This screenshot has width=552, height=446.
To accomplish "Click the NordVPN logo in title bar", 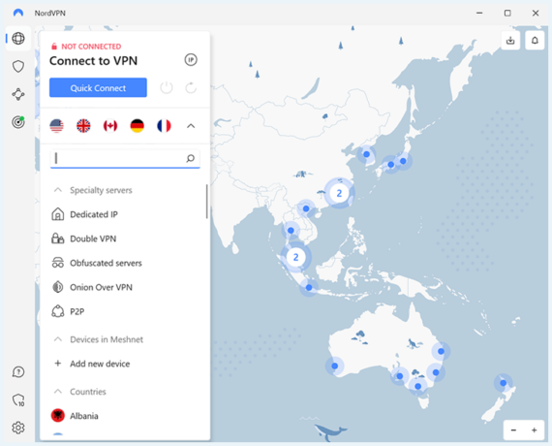I will click(18, 13).
